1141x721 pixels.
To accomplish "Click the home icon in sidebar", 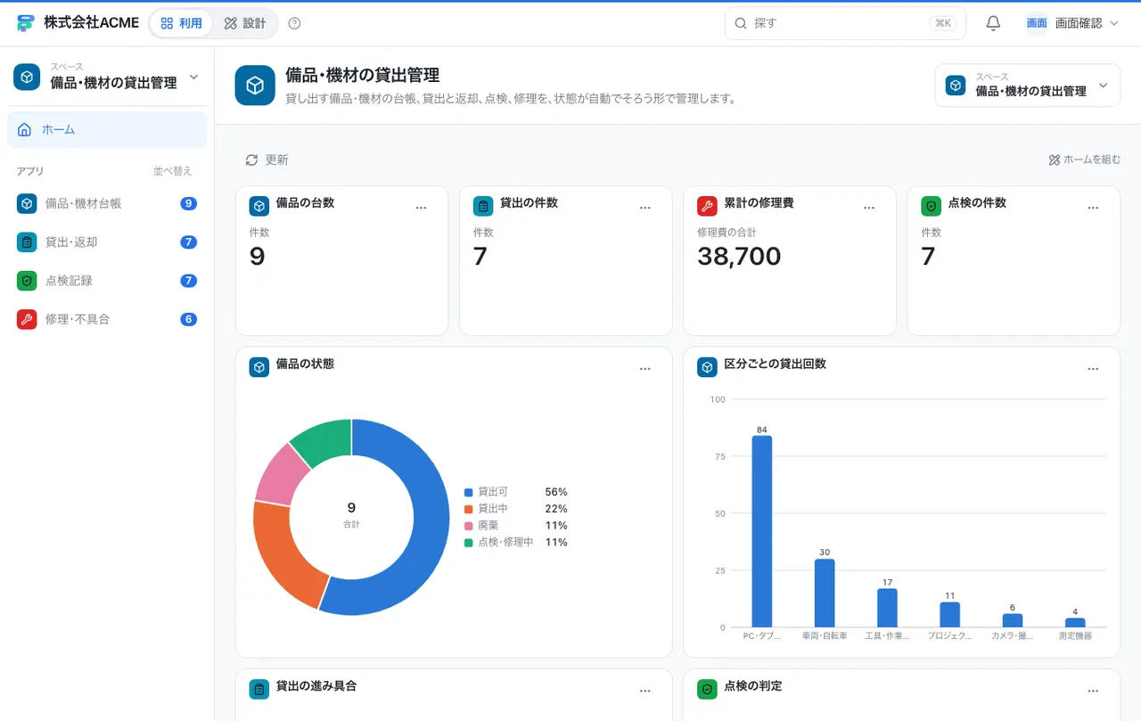I will pyautogui.click(x=24, y=130).
